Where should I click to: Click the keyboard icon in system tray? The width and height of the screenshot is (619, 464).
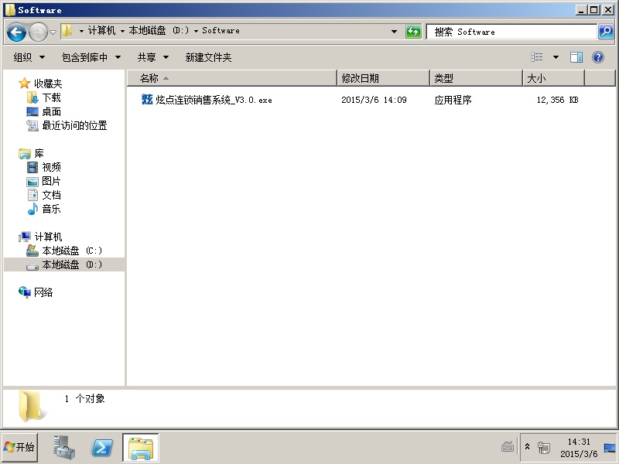508,447
